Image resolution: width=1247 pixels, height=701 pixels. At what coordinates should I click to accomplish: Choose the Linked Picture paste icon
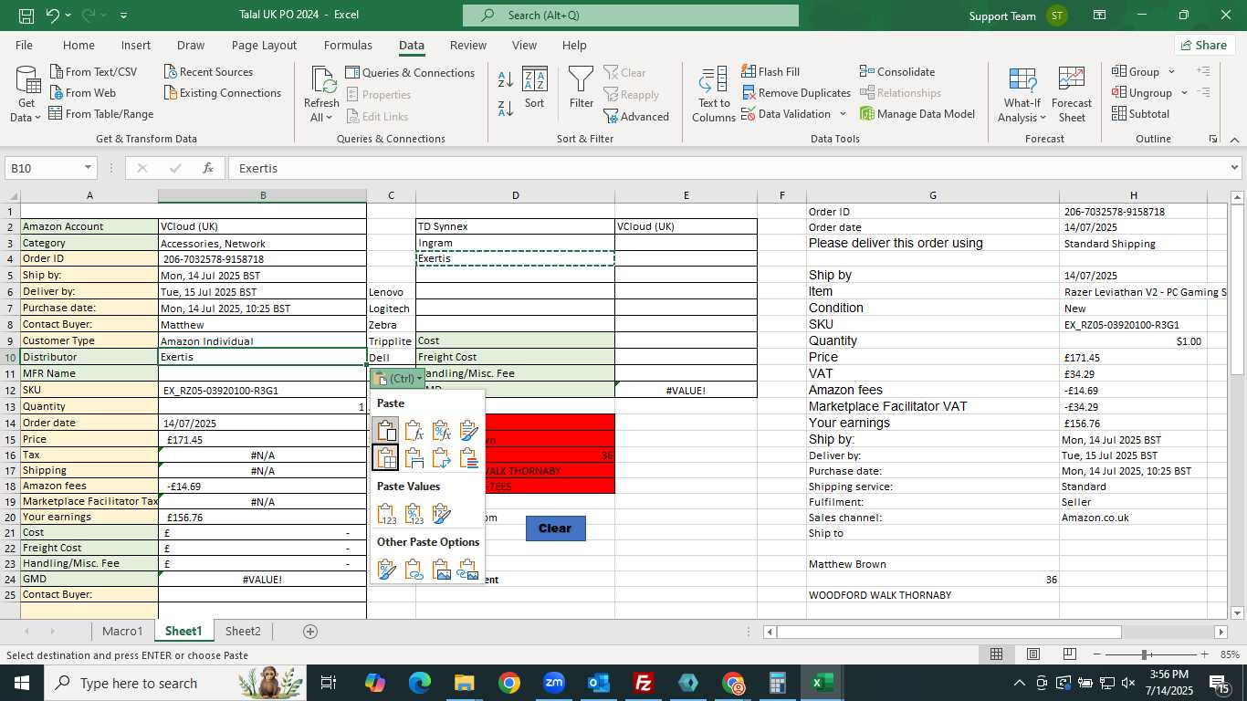pos(469,570)
